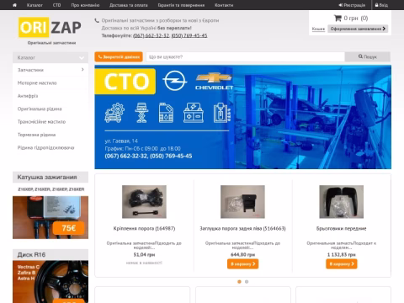This screenshot has height=303, width=404.
Task: Click the 1 132,83 грн price text
Action: (x=342, y=255)
